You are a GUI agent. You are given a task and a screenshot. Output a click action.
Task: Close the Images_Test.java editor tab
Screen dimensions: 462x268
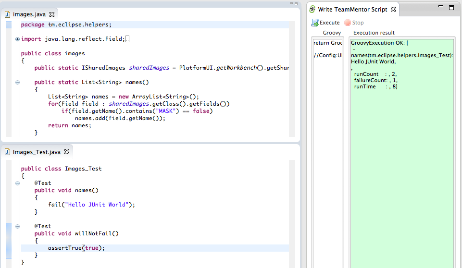(67, 152)
